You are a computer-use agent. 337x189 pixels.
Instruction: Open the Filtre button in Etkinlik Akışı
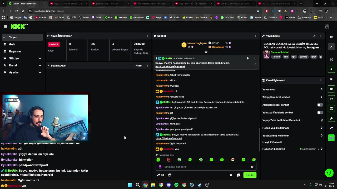point(138,66)
